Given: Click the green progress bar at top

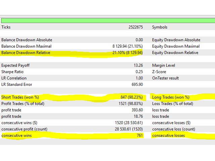Looking at the screenshot, I should (107, 21).
